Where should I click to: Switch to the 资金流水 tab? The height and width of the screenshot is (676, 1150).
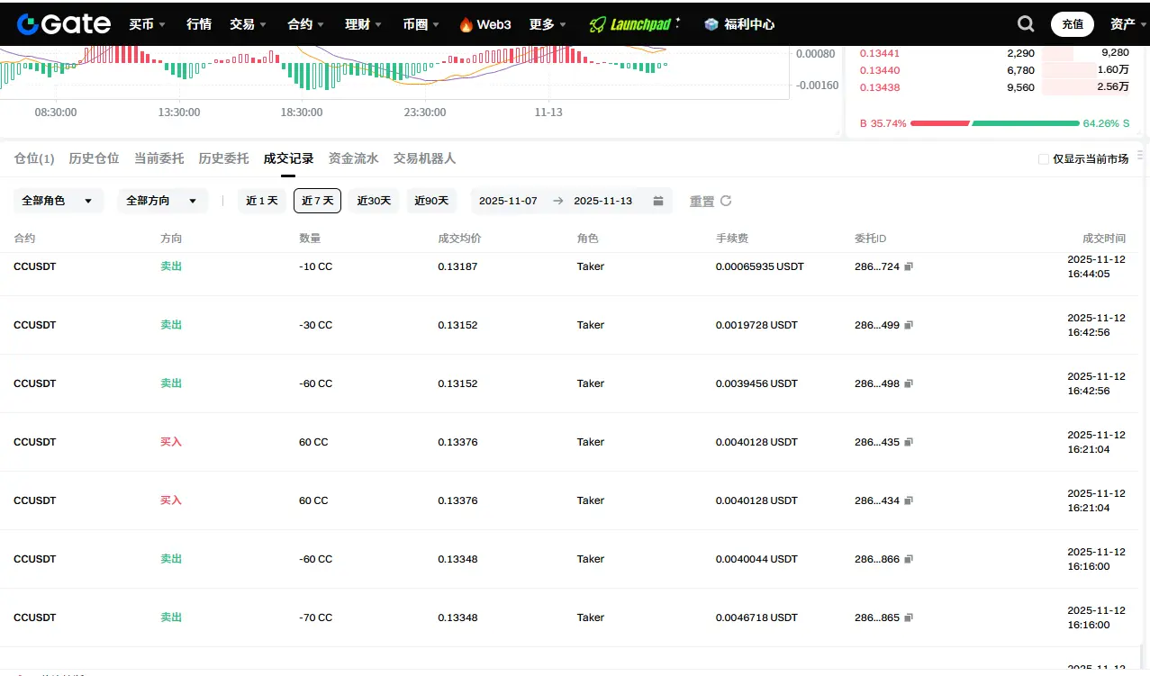(x=353, y=158)
